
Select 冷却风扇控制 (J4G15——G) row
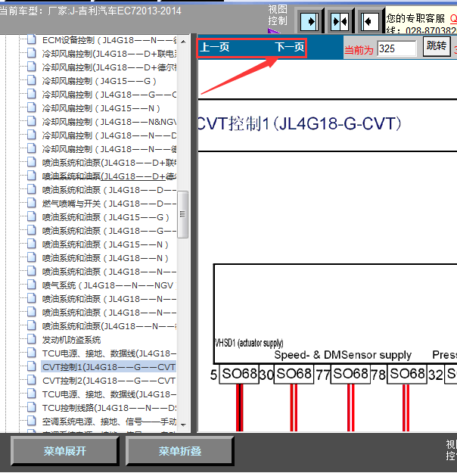tap(99, 81)
